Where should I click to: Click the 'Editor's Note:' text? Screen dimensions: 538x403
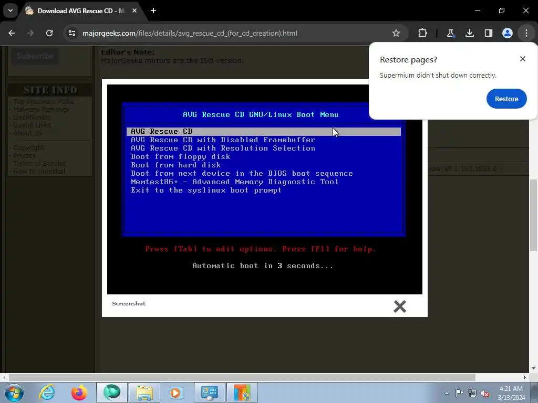point(128,52)
